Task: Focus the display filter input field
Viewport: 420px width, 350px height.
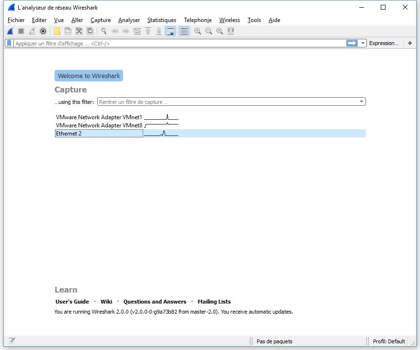Action: point(180,44)
